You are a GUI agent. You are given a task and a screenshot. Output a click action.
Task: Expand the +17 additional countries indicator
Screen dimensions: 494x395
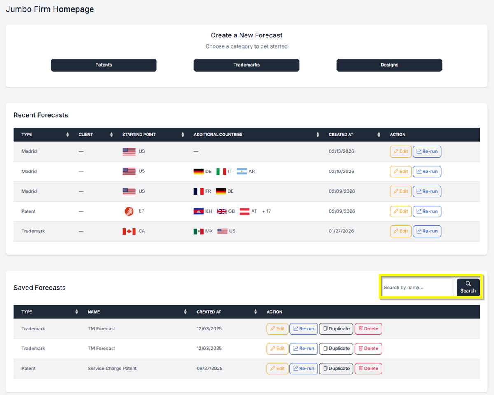point(266,211)
